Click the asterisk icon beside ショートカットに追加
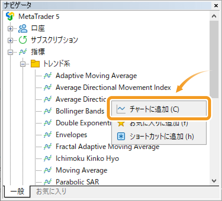 tap(121, 136)
